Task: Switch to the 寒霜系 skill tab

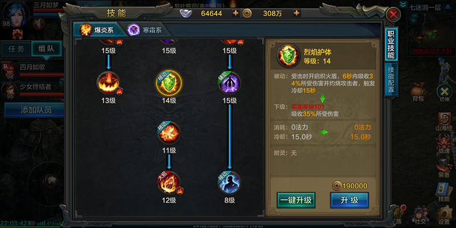Action: pos(145,30)
